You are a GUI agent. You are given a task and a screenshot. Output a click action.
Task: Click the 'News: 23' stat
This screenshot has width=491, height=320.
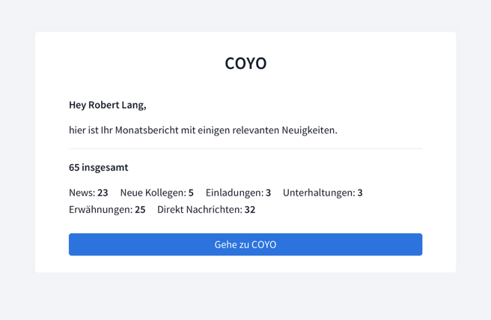coord(88,193)
